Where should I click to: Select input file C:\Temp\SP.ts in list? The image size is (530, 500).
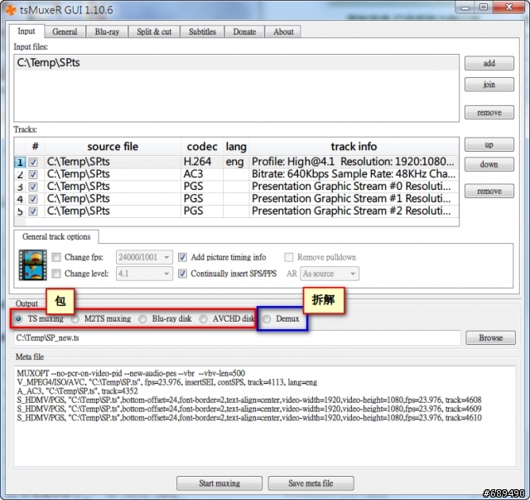[236, 63]
